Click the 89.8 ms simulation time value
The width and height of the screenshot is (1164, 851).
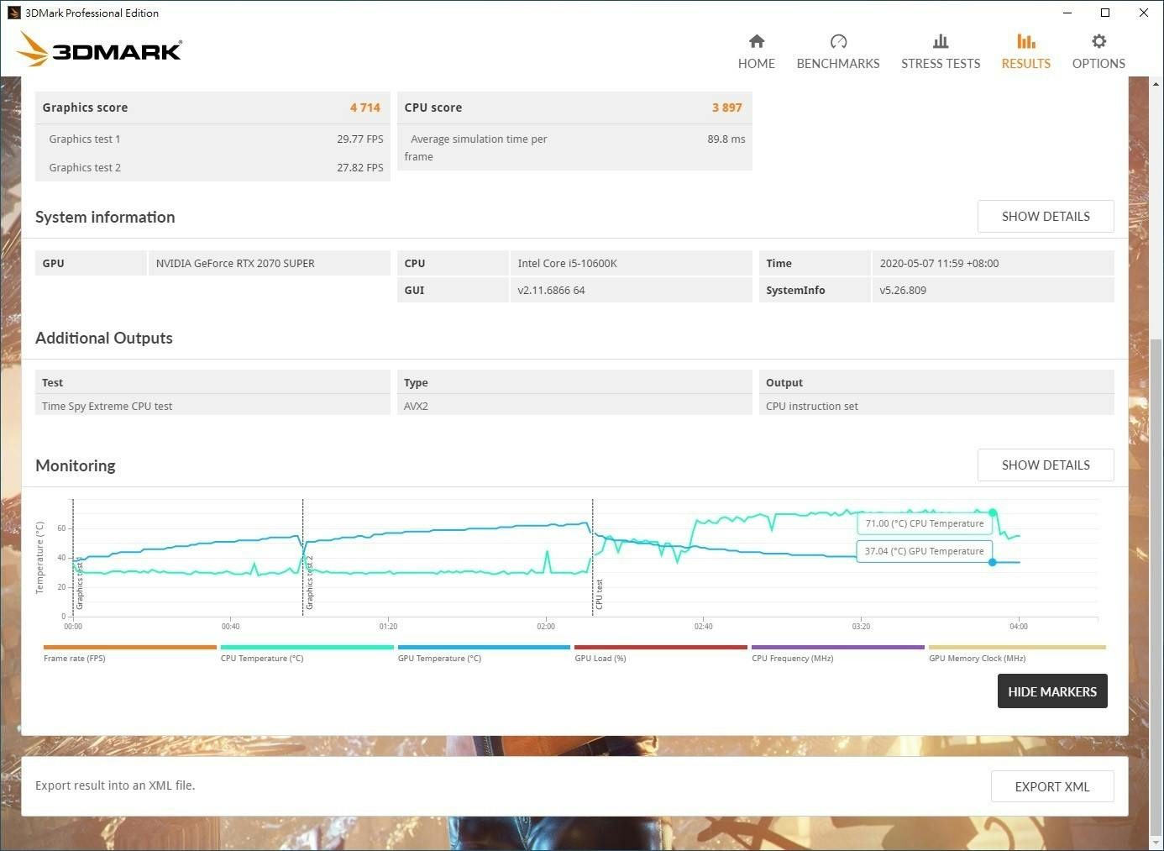pyautogui.click(x=726, y=139)
